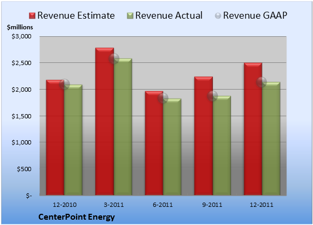The image size is (313, 225).
Task: Click the '3-2011' quarter label
Action: click(114, 205)
